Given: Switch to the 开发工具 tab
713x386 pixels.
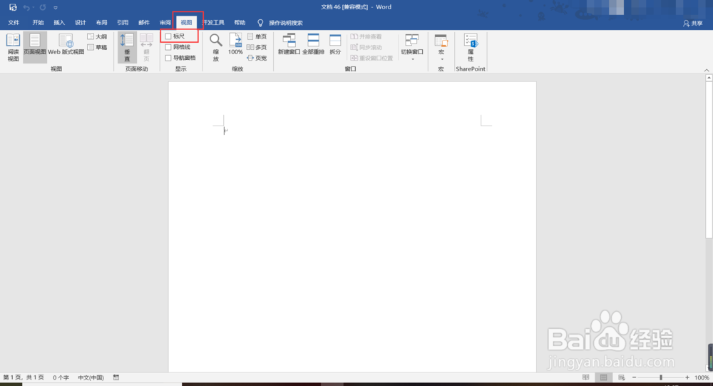Looking at the screenshot, I should point(214,22).
